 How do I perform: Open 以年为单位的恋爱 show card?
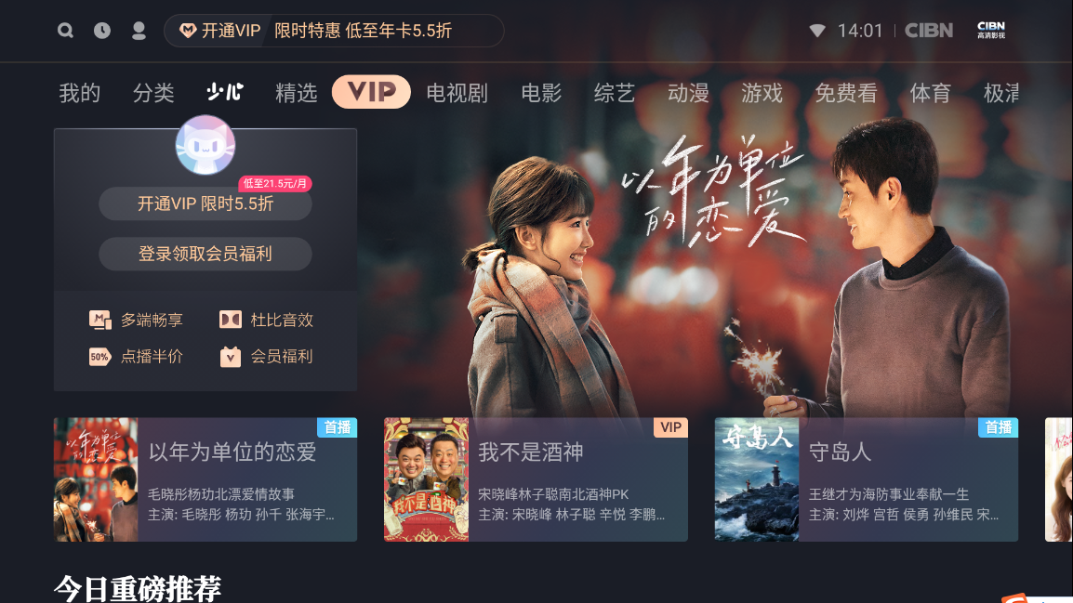click(205, 479)
